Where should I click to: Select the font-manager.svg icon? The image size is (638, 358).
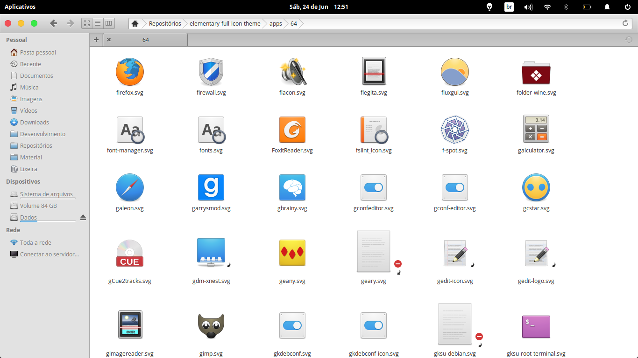(x=130, y=130)
